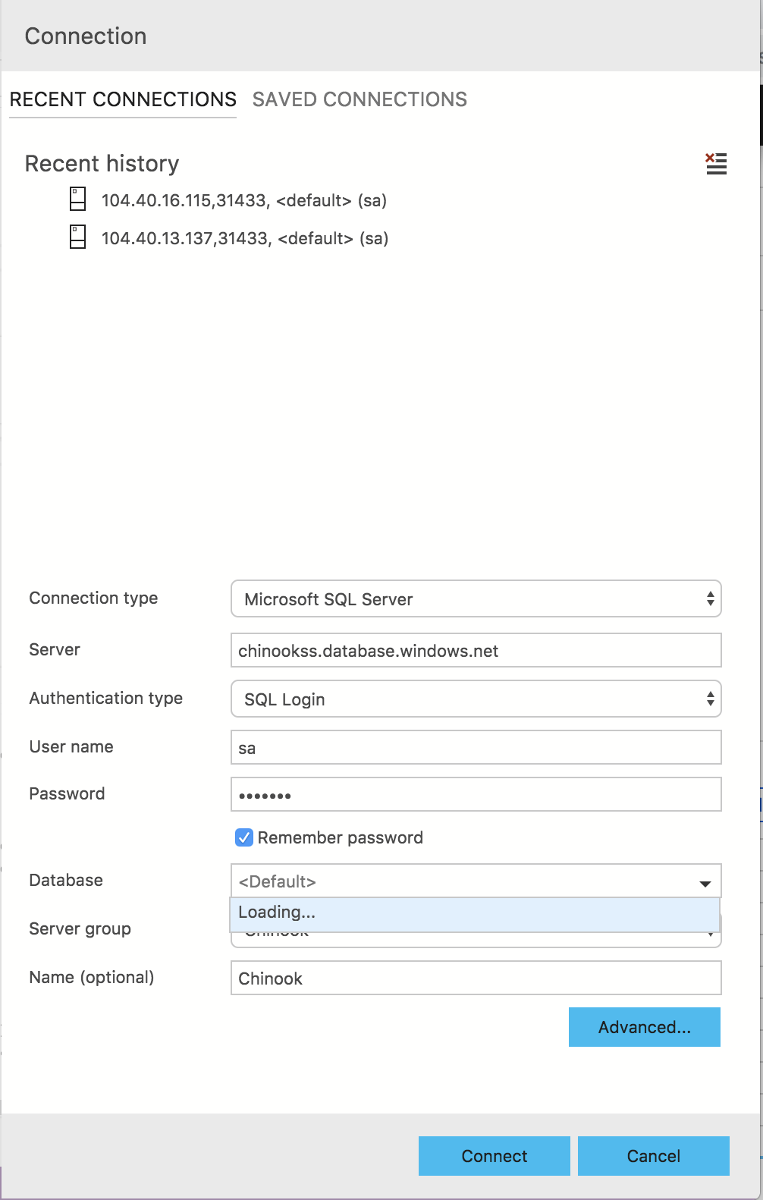The image size is (763, 1200).
Task: Clear the recent connections list icon
Action: 716,163
